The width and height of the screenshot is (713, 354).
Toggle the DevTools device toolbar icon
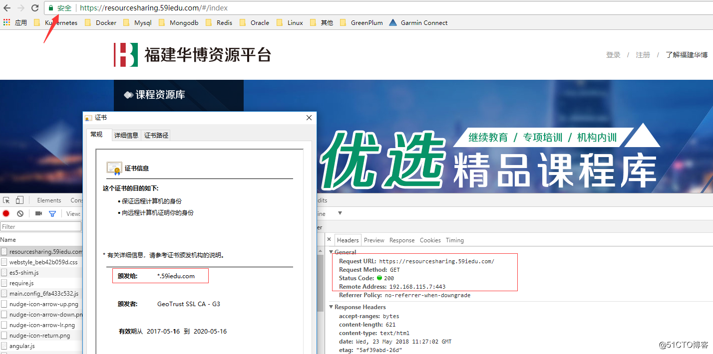pos(19,200)
